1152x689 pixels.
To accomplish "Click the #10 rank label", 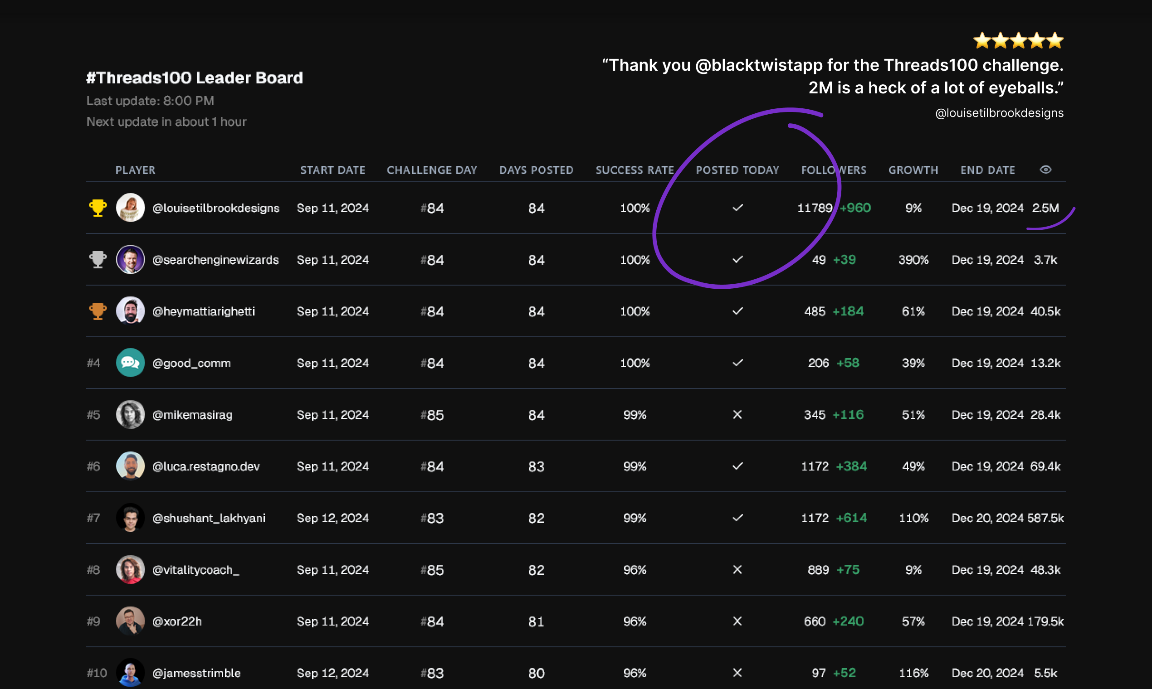I will (97, 673).
